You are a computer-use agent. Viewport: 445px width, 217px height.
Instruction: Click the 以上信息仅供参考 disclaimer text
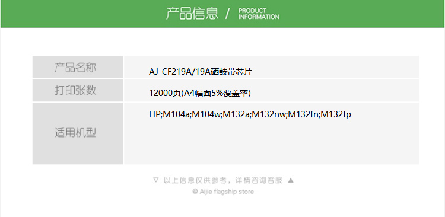point(195,180)
